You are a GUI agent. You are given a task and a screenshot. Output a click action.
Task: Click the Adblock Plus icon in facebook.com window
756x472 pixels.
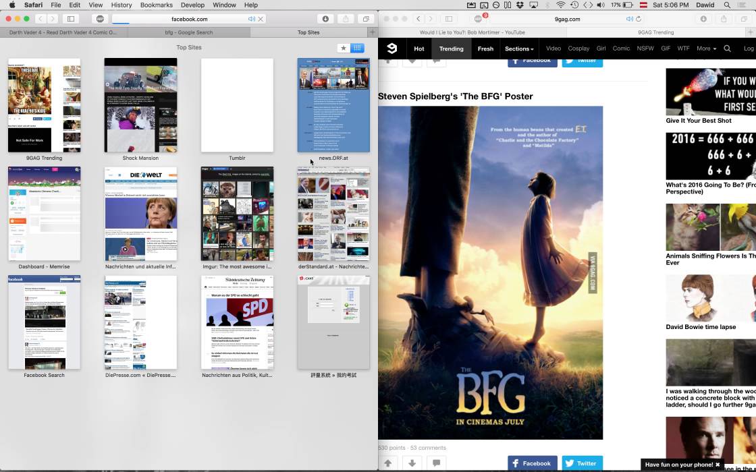(100, 19)
